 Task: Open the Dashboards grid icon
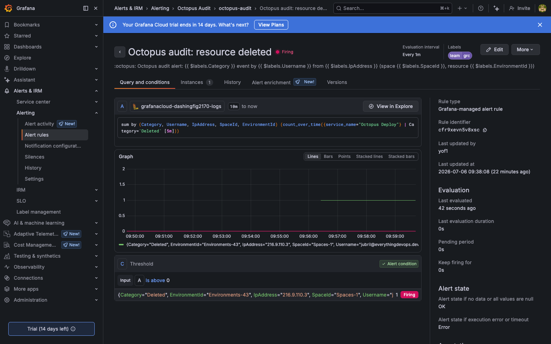coord(7,47)
